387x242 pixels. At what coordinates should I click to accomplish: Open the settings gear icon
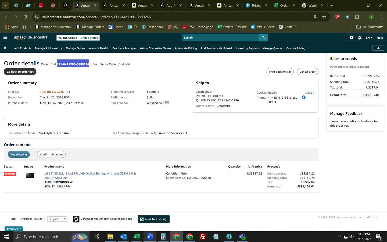pyautogui.click(x=360, y=38)
